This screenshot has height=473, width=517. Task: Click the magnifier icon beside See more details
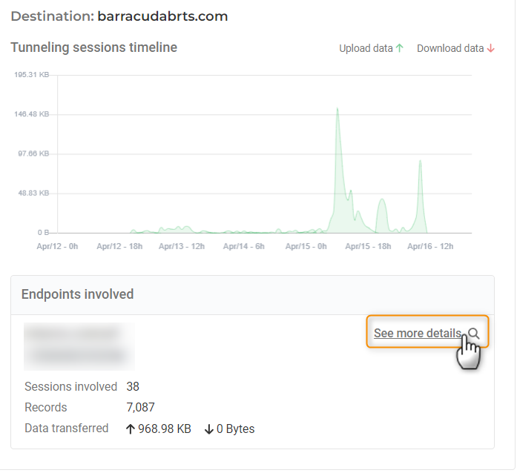[474, 334]
